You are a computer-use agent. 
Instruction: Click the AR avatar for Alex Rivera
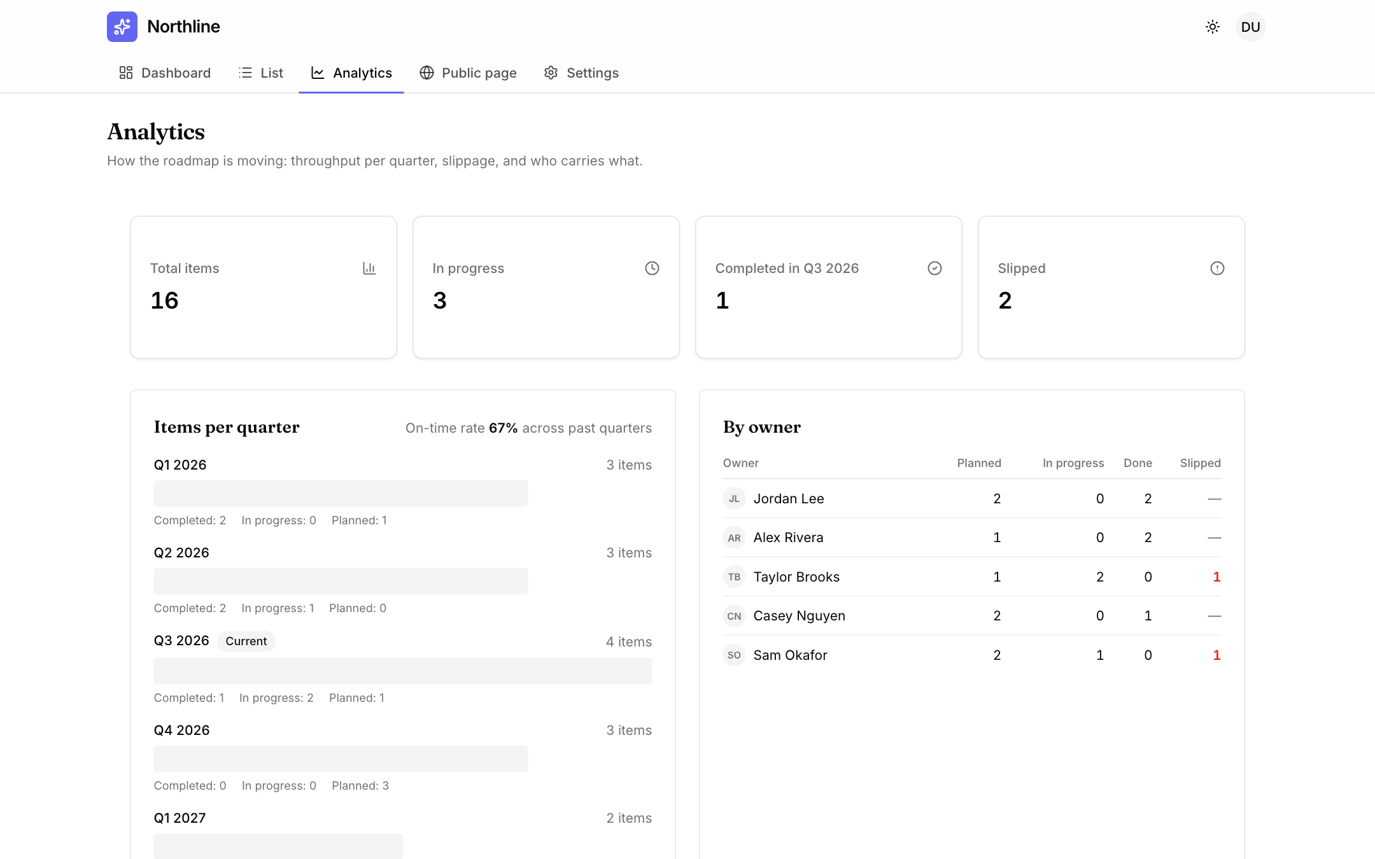(x=734, y=538)
